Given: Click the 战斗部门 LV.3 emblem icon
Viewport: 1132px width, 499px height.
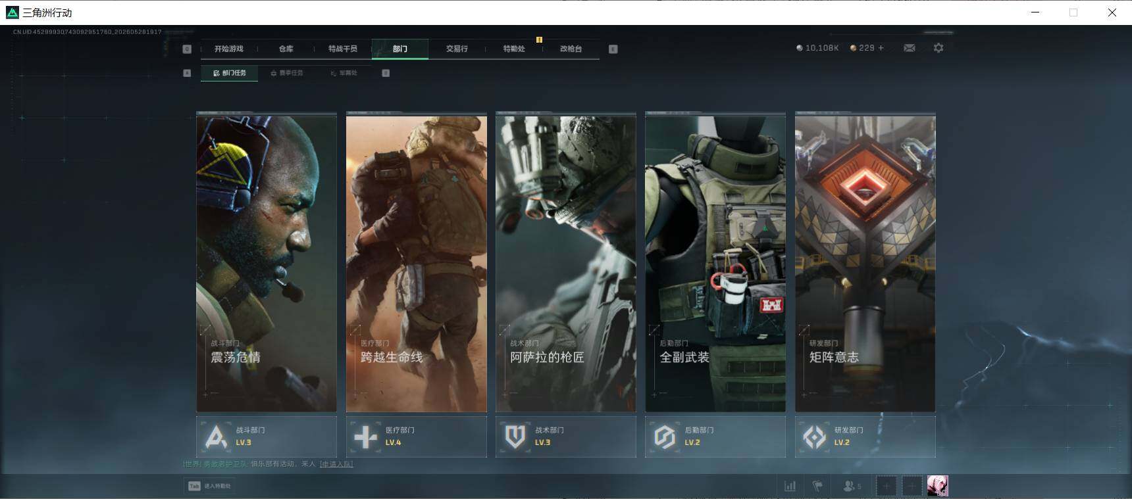Looking at the screenshot, I should [217, 437].
